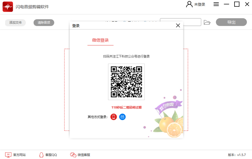Click the WeChat customer service icon
252x159 pixels.
(73, 155)
